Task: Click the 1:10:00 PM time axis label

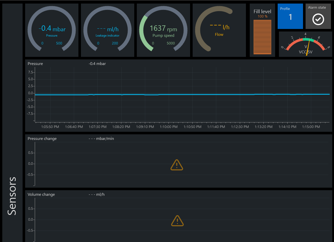Action: tap(169, 127)
